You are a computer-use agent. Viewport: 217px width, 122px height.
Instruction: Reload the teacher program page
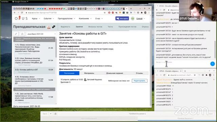[x=22, y=13]
